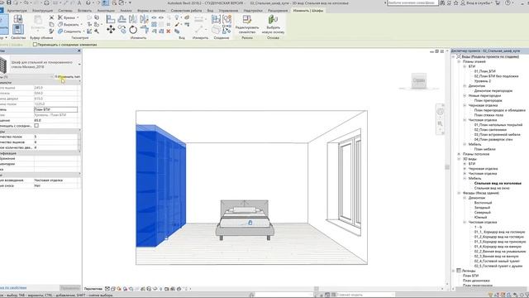Open the Архитектура ribbon tab

pyautogui.click(x=17, y=11)
